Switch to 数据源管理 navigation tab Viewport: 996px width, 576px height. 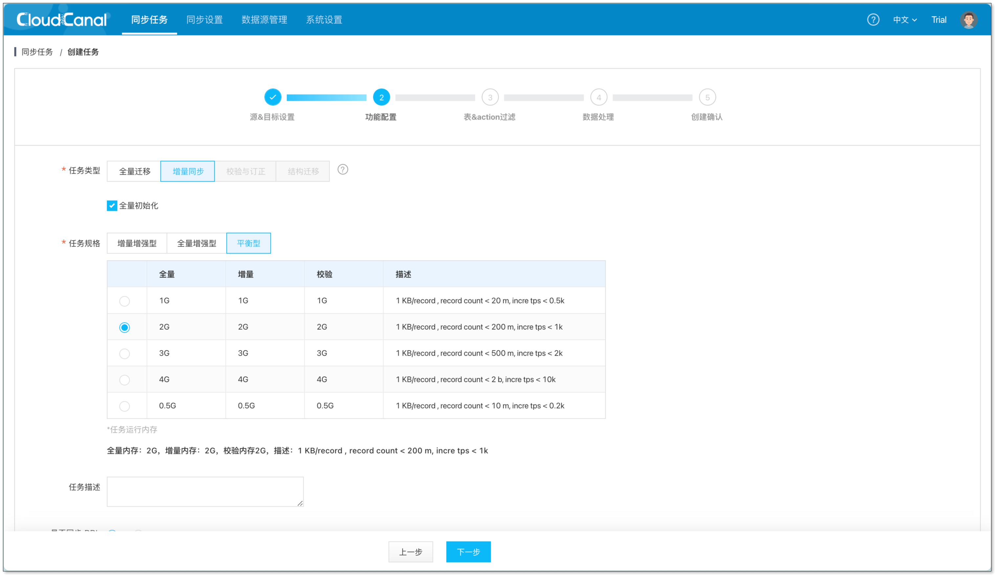[264, 20]
